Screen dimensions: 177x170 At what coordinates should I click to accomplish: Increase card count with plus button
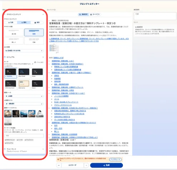pyautogui.click(x=86, y=165)
